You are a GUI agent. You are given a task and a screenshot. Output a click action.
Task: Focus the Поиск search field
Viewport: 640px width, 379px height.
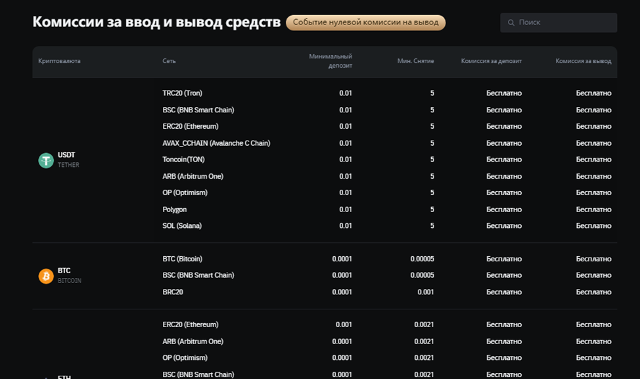[x=559, y=23]
